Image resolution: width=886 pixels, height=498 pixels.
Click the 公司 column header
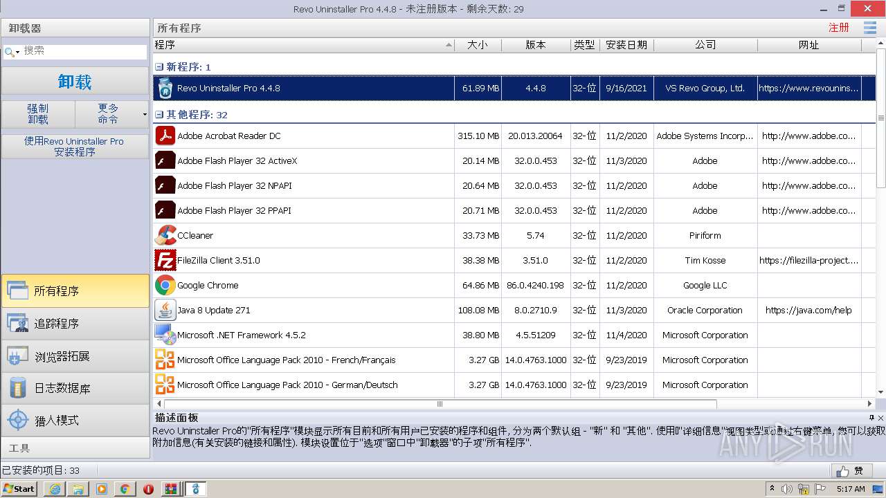coord(705,45)
